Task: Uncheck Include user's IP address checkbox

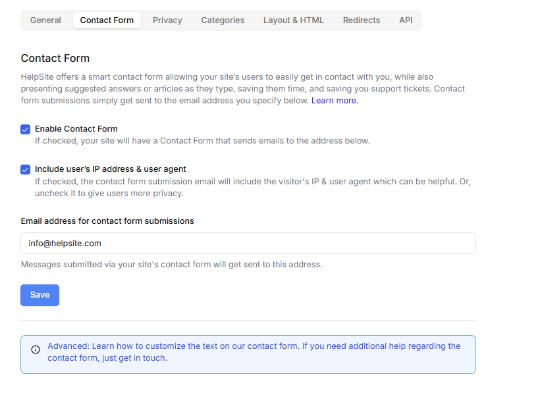Action: (x=26, y=169)
